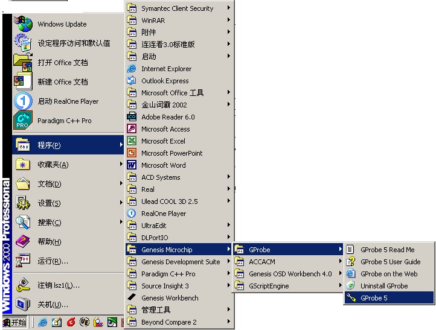Image resolution: width=436 pixels, height=330 pixels.
Task: Open the DLPortIO programs entry
Action: [x=179, y=238]
